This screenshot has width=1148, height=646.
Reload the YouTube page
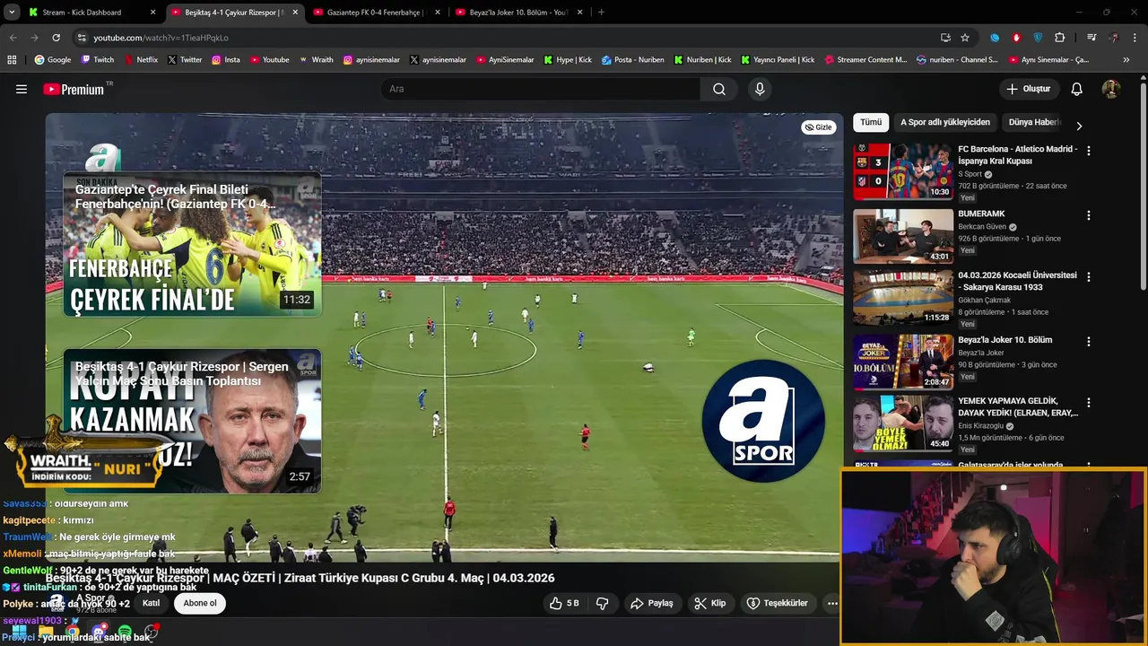(56, 38)
